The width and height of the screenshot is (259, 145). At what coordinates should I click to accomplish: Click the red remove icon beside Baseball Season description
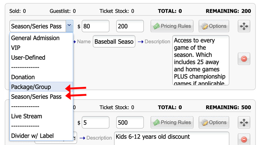click(244, 59)
